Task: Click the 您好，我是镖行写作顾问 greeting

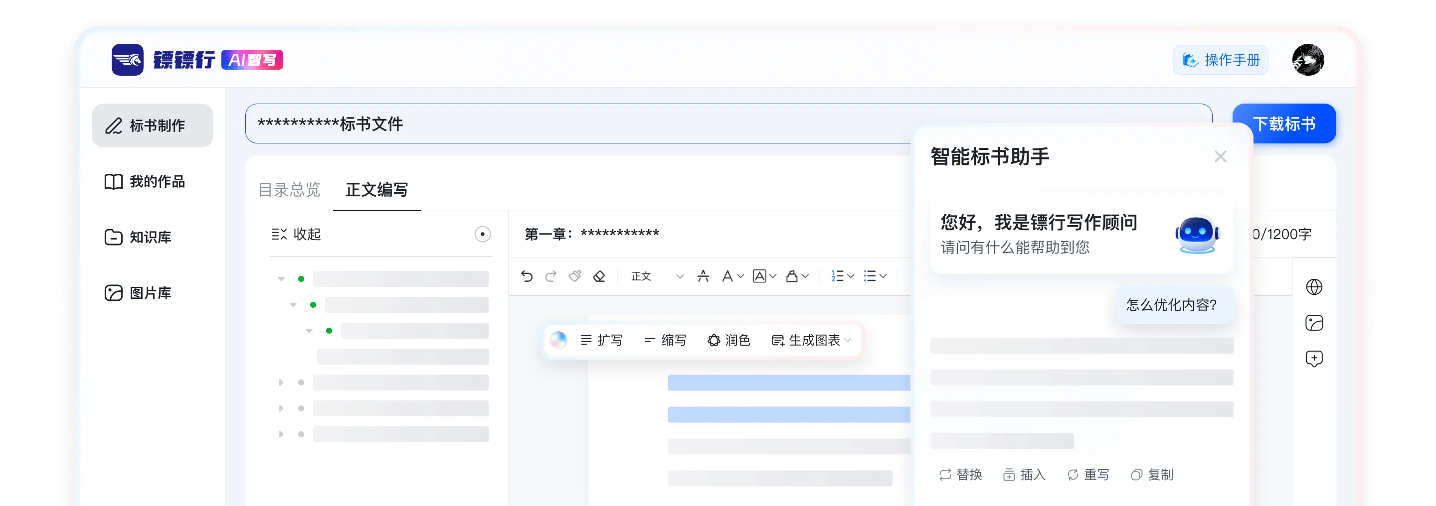Action: pos(1039,222)
